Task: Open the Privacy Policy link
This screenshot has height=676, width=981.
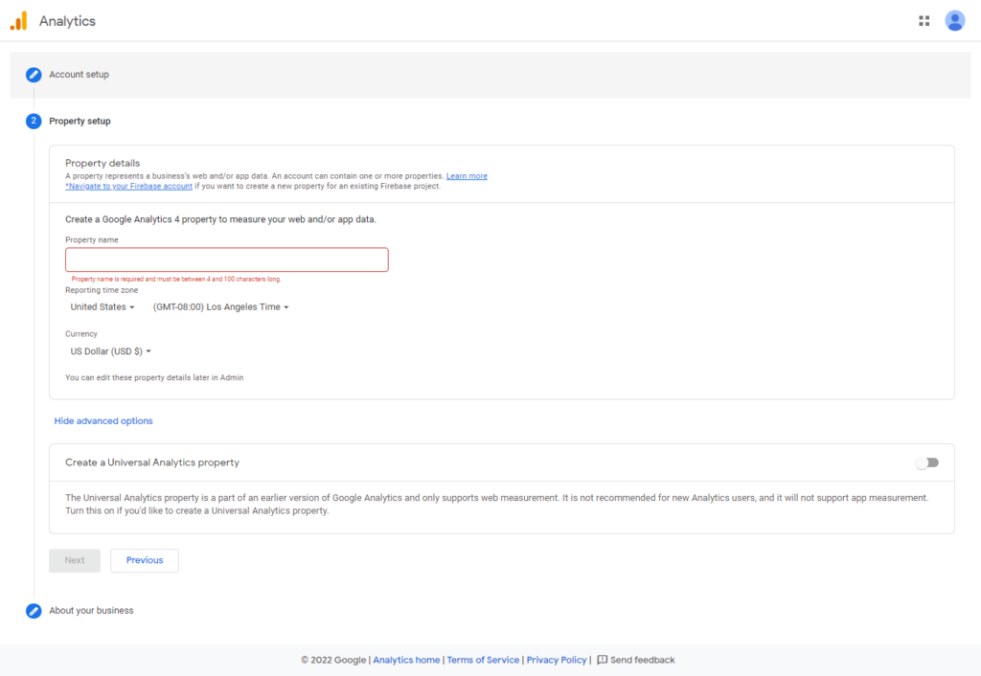Action: click(557, 660)
